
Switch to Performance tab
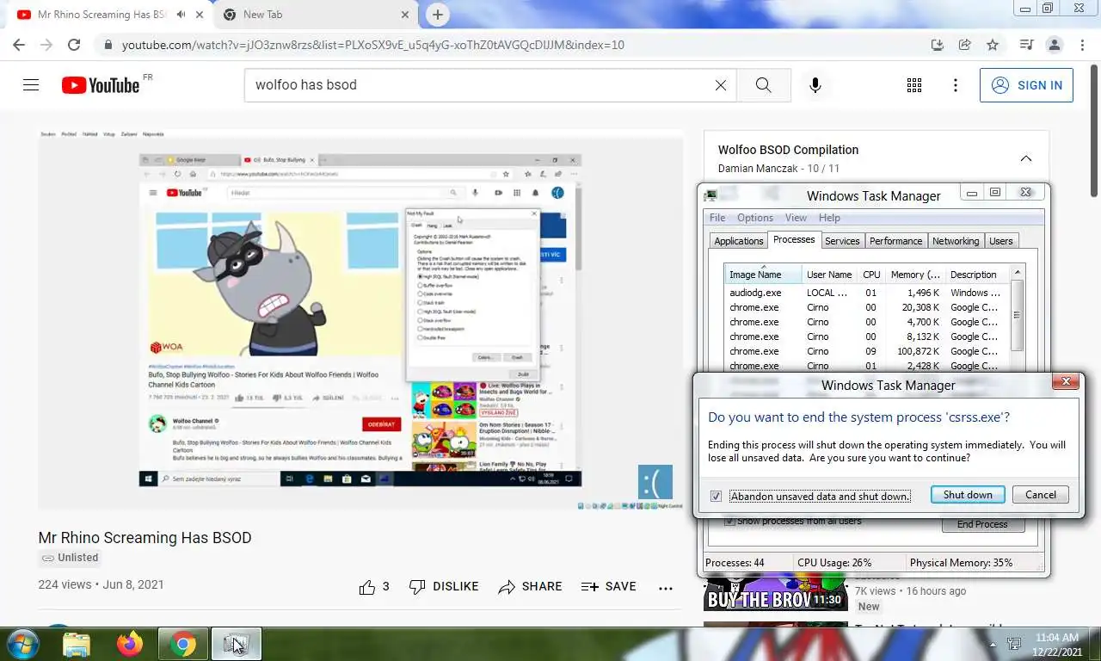coord(895,241)
